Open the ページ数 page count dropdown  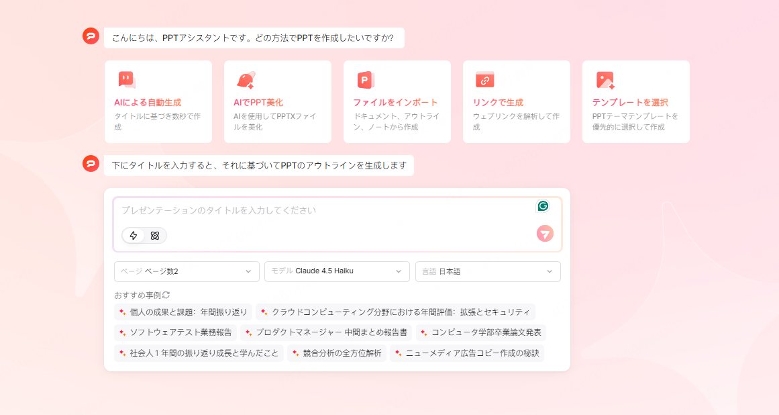click(187, 271)
